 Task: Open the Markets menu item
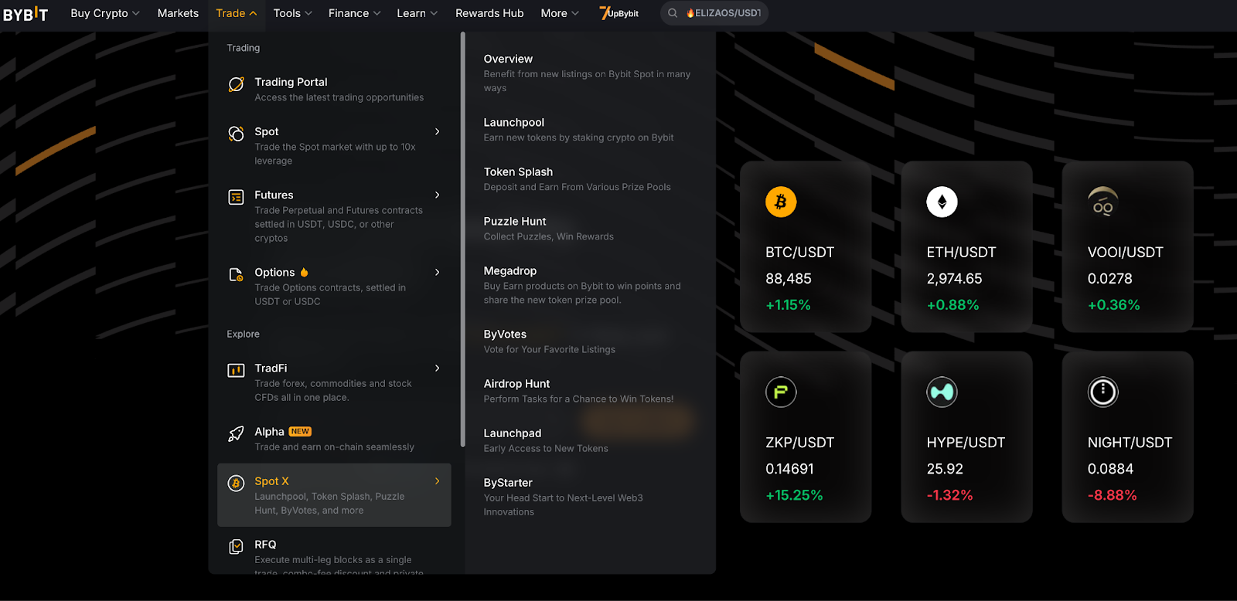click(x=178, y=13)
